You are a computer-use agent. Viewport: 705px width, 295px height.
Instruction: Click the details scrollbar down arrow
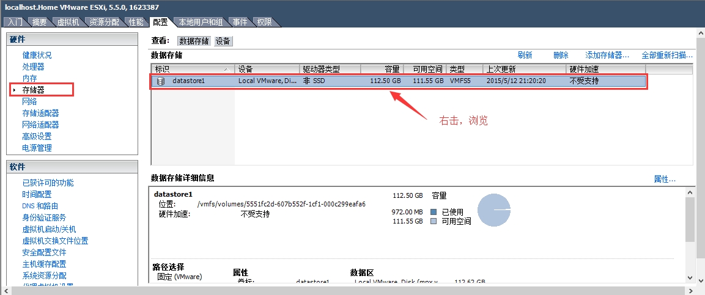[x=690, y=279]
